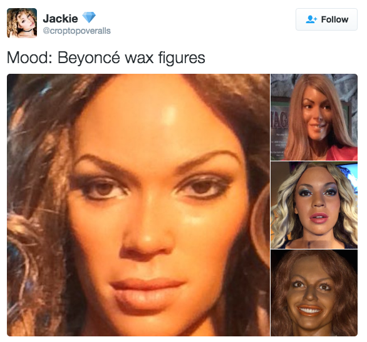Select the tweet text Mood: Beyoncé wax figures
Image resolution: width=367 pixels, height=342 pixels.
tap(106, 58)
